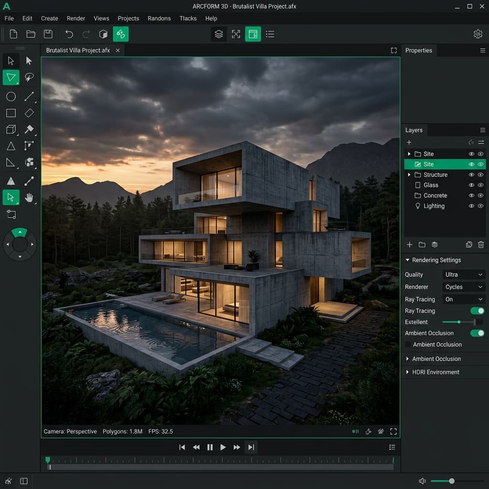Screen dimensions: 489x489
Task: Open the Render menu
Action: [x=75, y=18]
